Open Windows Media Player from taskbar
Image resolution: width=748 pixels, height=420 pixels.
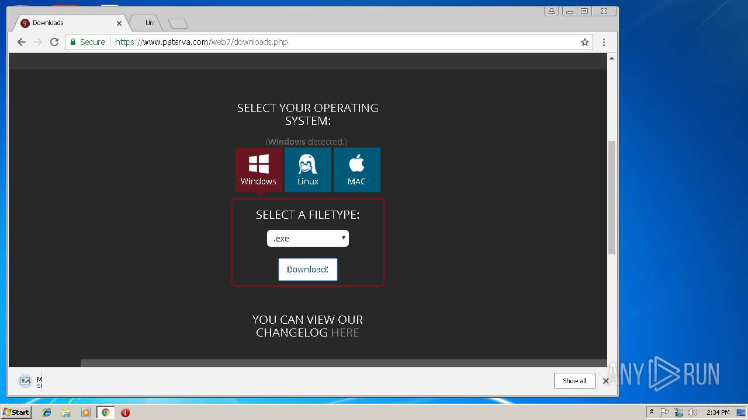click(x=86, y=412)
